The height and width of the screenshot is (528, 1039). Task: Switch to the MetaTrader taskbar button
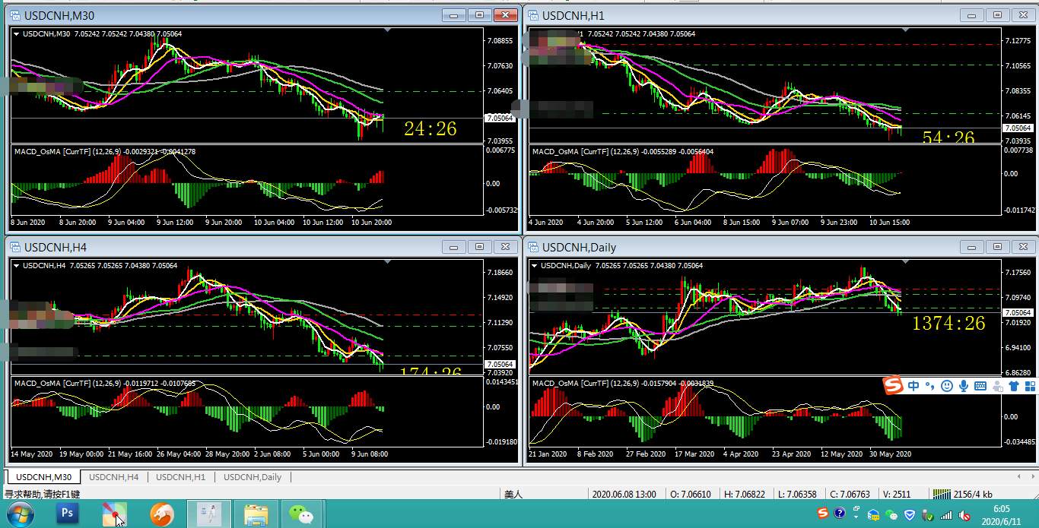(208, 514)
